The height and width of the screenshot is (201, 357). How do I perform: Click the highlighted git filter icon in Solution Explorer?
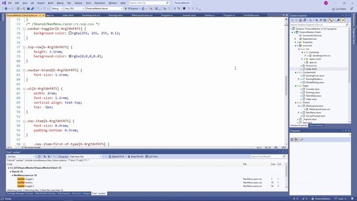point(331,20)
